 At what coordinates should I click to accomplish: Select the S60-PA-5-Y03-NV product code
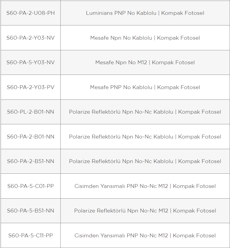30,62
